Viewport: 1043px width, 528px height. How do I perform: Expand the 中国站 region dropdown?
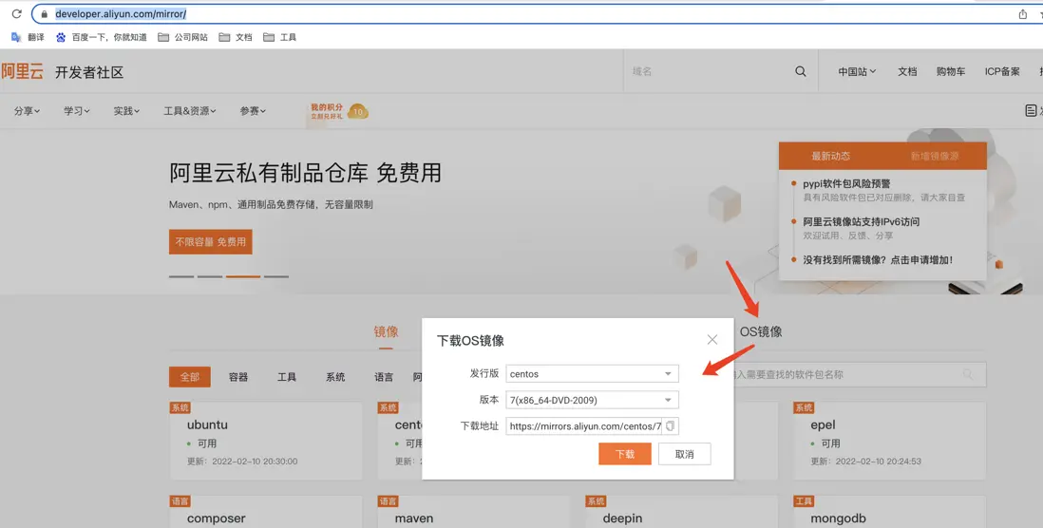(857, 71)
